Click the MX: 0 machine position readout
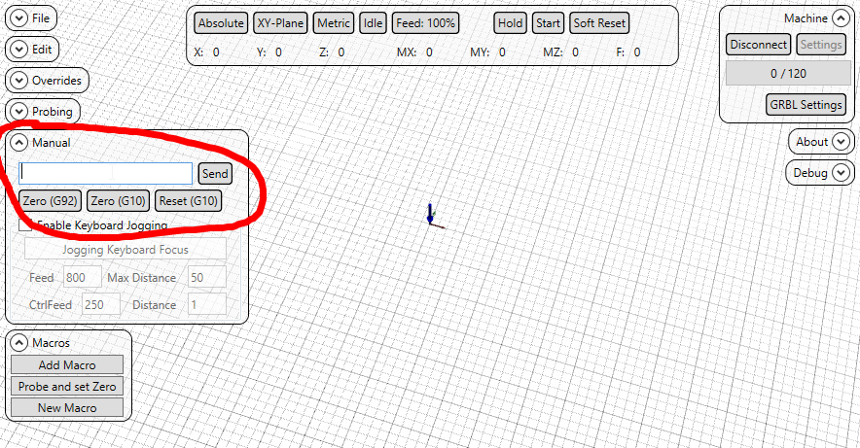 click(414, 52)
